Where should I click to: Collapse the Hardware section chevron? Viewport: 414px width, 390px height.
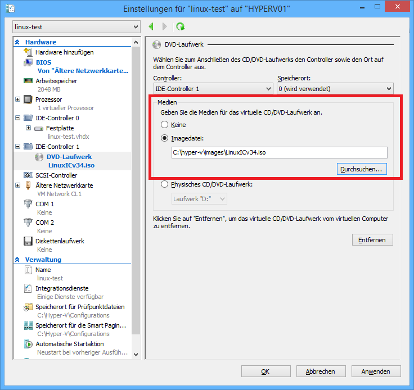click(17, 42)
